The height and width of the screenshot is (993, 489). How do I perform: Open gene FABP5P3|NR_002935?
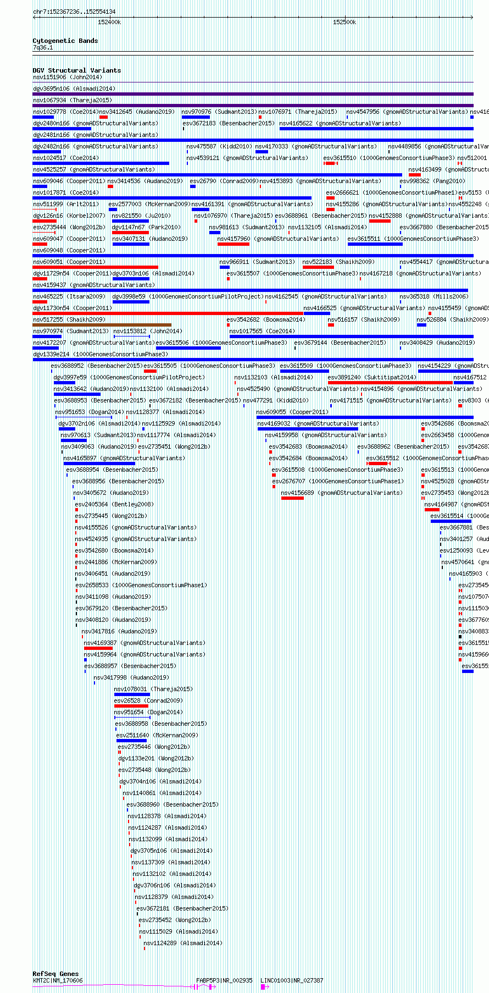point(224,980)
